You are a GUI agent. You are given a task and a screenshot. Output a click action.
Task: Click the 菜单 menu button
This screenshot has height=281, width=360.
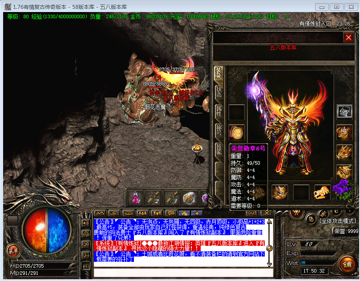[13, 251]
